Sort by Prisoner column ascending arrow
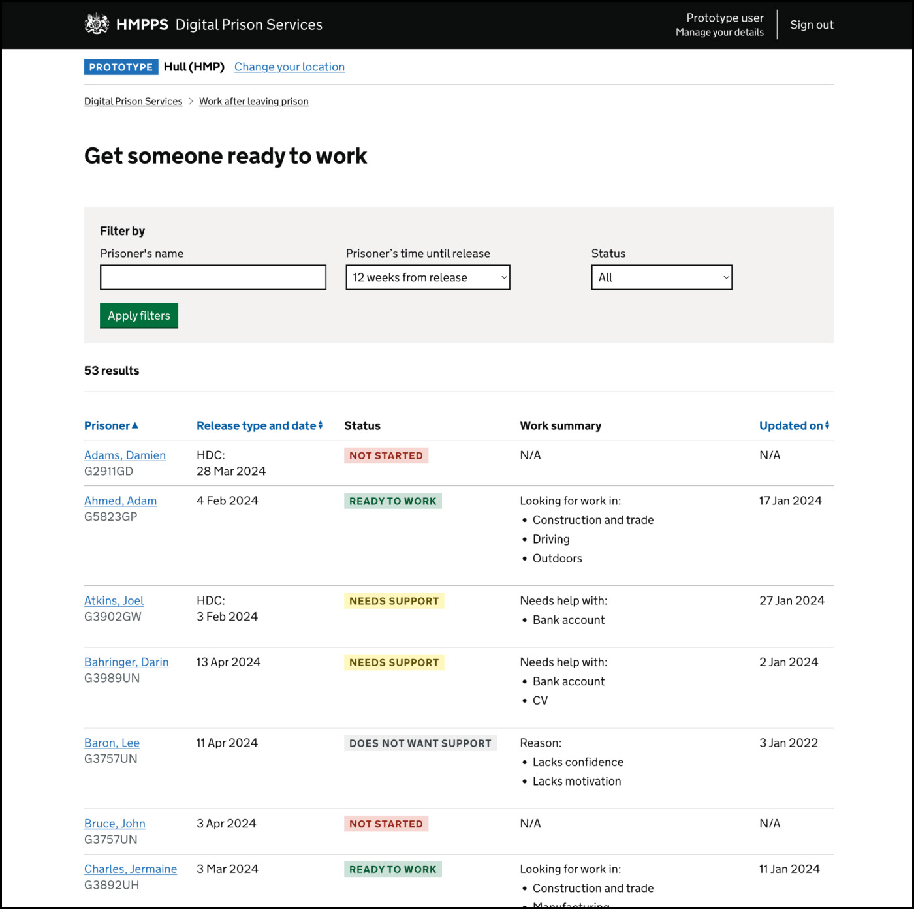This screenshot has height=909, width=914. (x=135, y=425)
